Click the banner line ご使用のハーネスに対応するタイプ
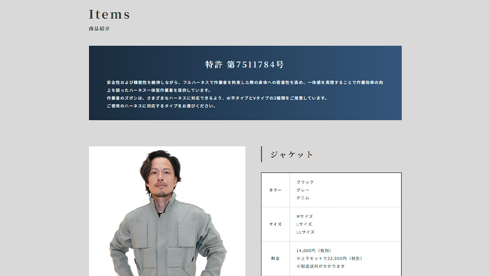 [x=161, y=106]
